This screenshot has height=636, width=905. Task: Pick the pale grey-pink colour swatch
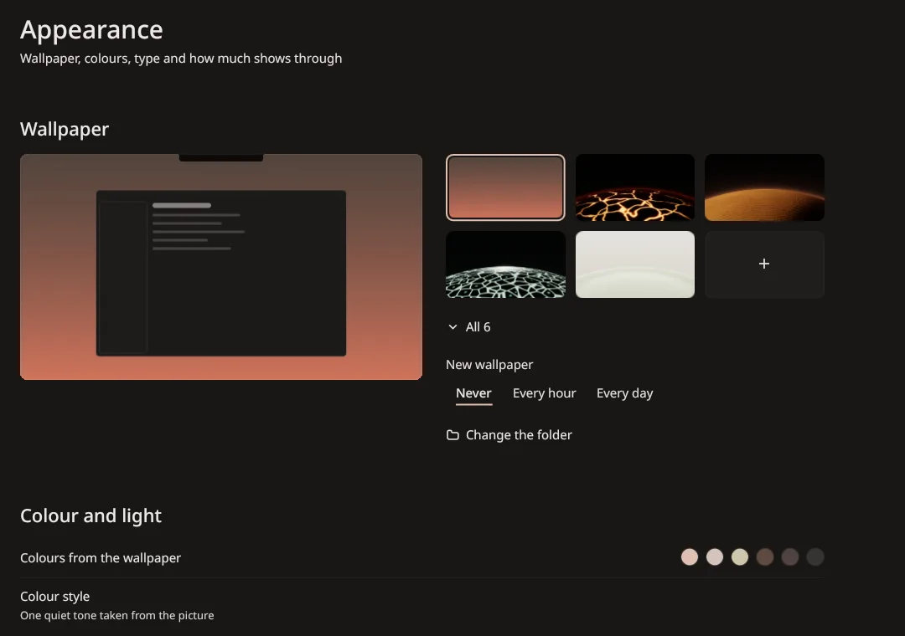coord(715,557)
